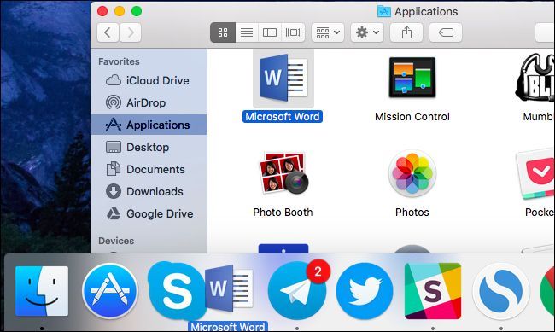
Task: Click the Edit Tags button
Action: (x=446, y=32)
